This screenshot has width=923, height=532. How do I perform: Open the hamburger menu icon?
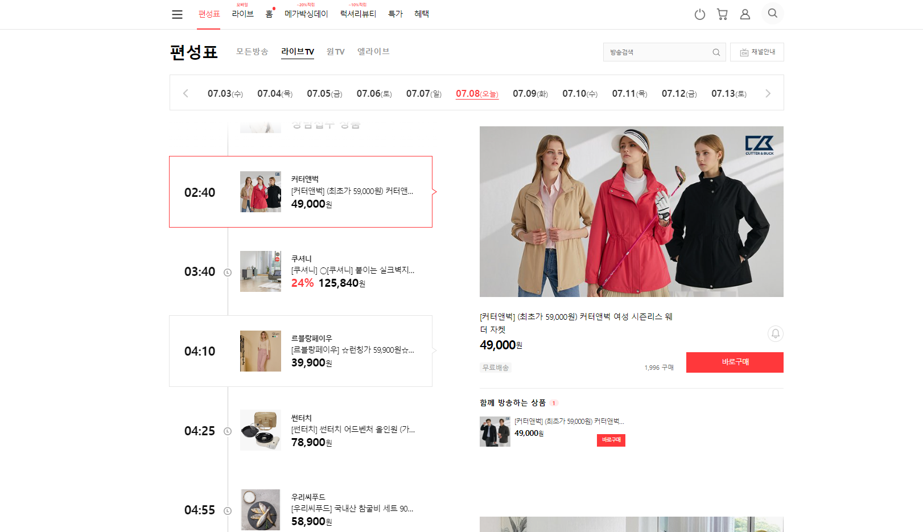tap(177, 14)
